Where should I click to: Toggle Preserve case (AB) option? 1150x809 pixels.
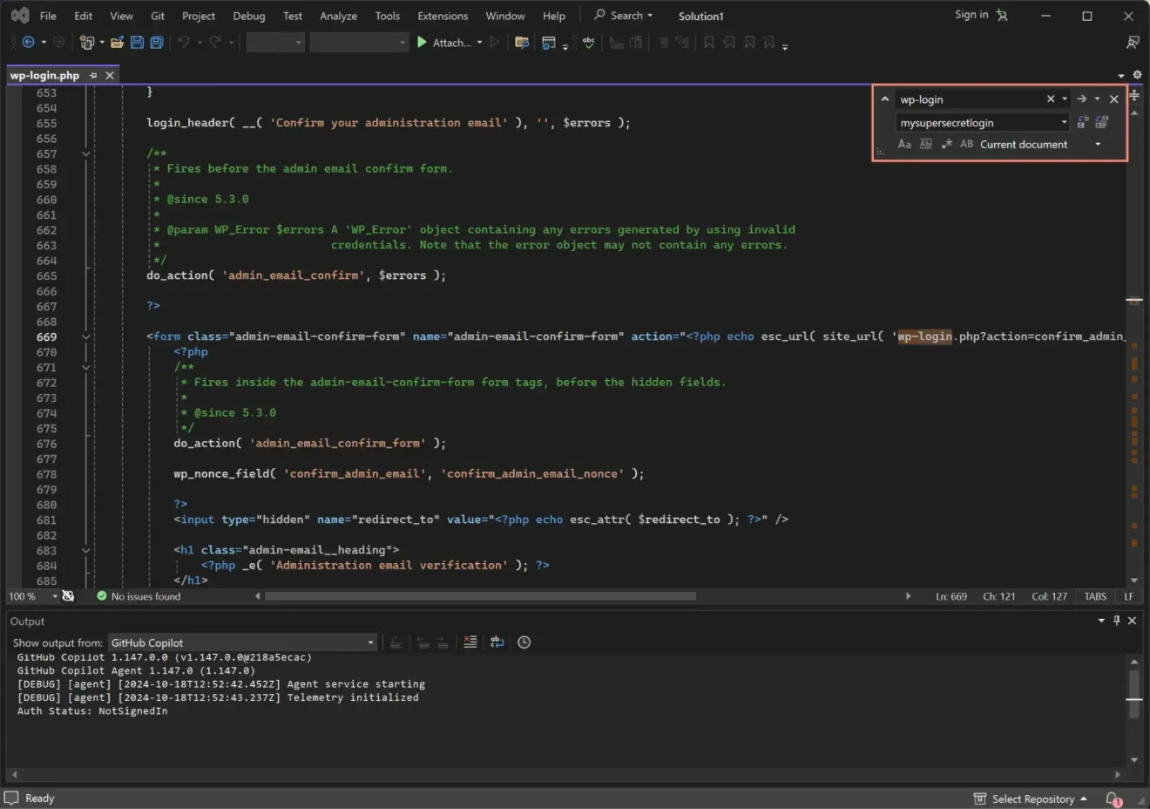coord(966,144)
